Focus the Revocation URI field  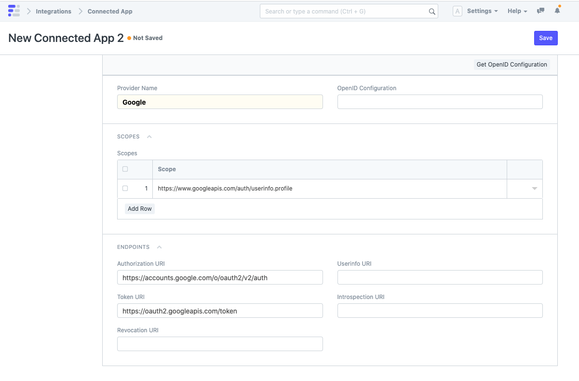[x=220, y=343]
